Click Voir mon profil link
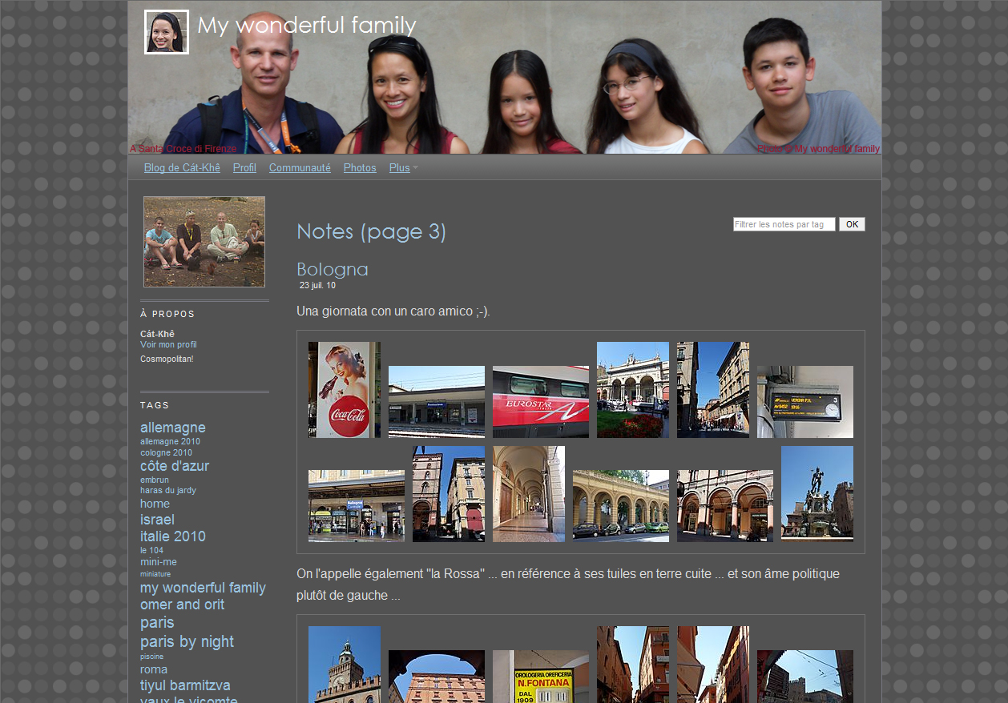The width and height of the screenshot is (1008, 703). 168,345
